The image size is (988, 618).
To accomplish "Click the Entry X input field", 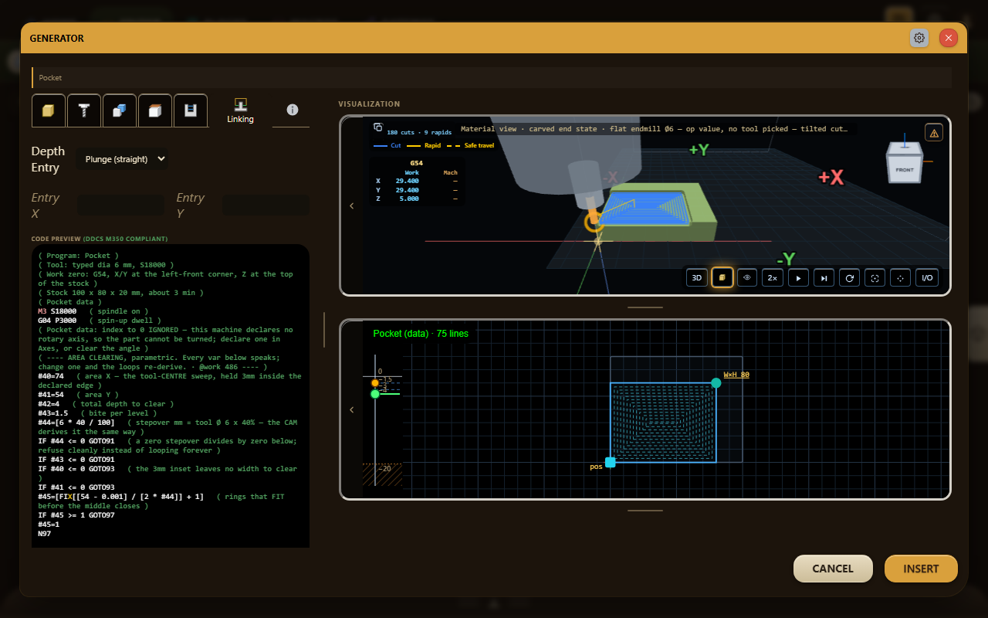I will point(120,205).
